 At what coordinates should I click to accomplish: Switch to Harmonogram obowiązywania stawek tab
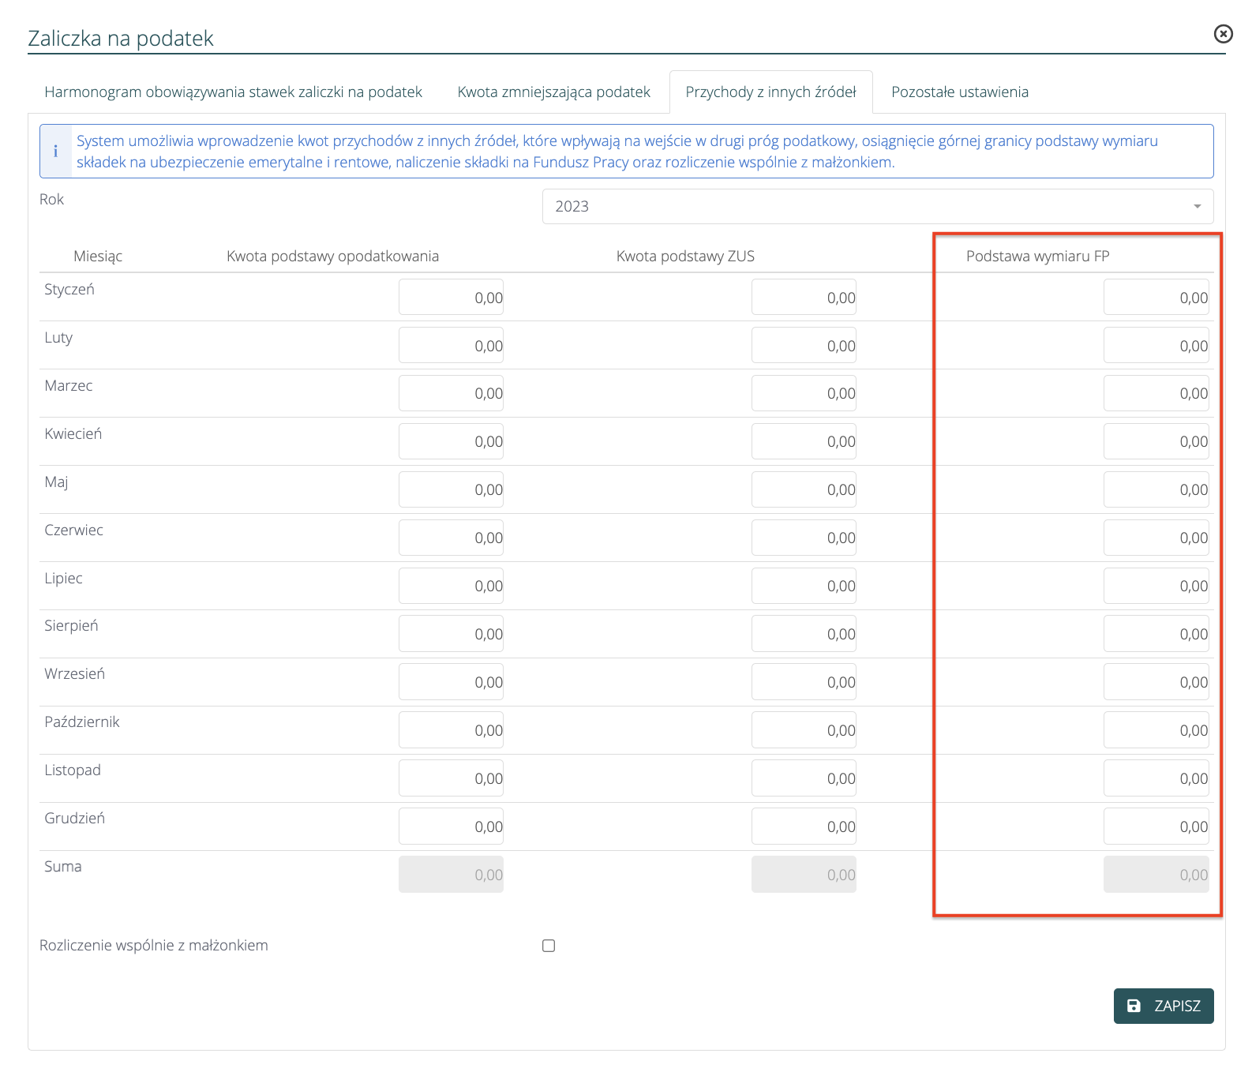click(233, 92)
